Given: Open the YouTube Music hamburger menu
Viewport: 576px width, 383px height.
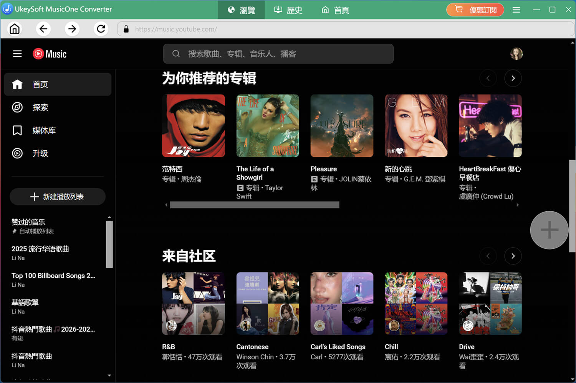Looking at the screenshot, I should tap(17, 54).
